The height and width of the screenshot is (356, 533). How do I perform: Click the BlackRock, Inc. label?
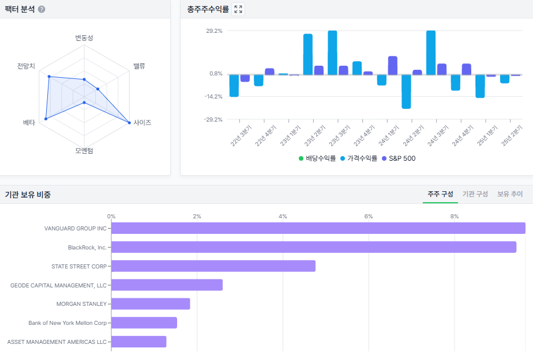click(87, 247)
